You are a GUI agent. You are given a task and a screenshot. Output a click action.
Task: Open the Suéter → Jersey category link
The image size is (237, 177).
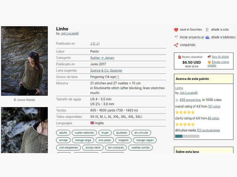point(102,58)
